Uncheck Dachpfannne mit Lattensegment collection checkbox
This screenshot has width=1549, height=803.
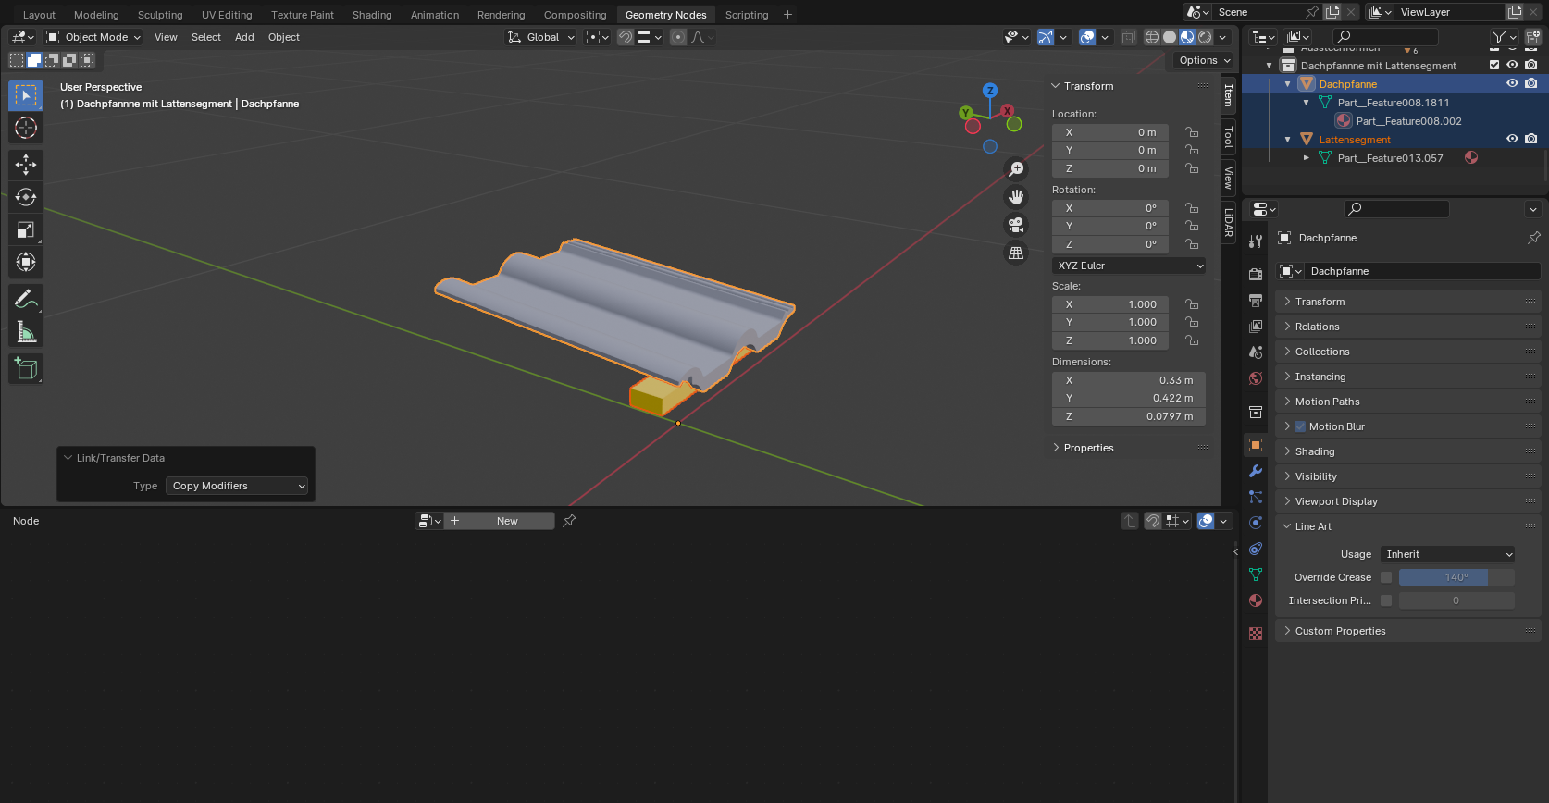(1493, 65)
